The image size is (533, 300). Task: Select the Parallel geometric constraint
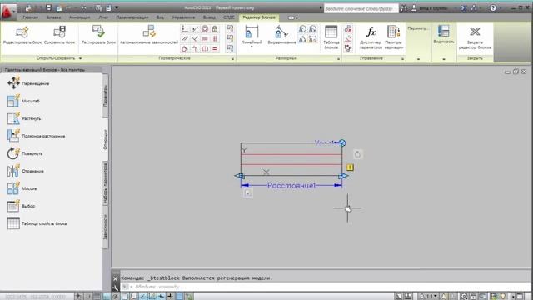pos(185,39)
